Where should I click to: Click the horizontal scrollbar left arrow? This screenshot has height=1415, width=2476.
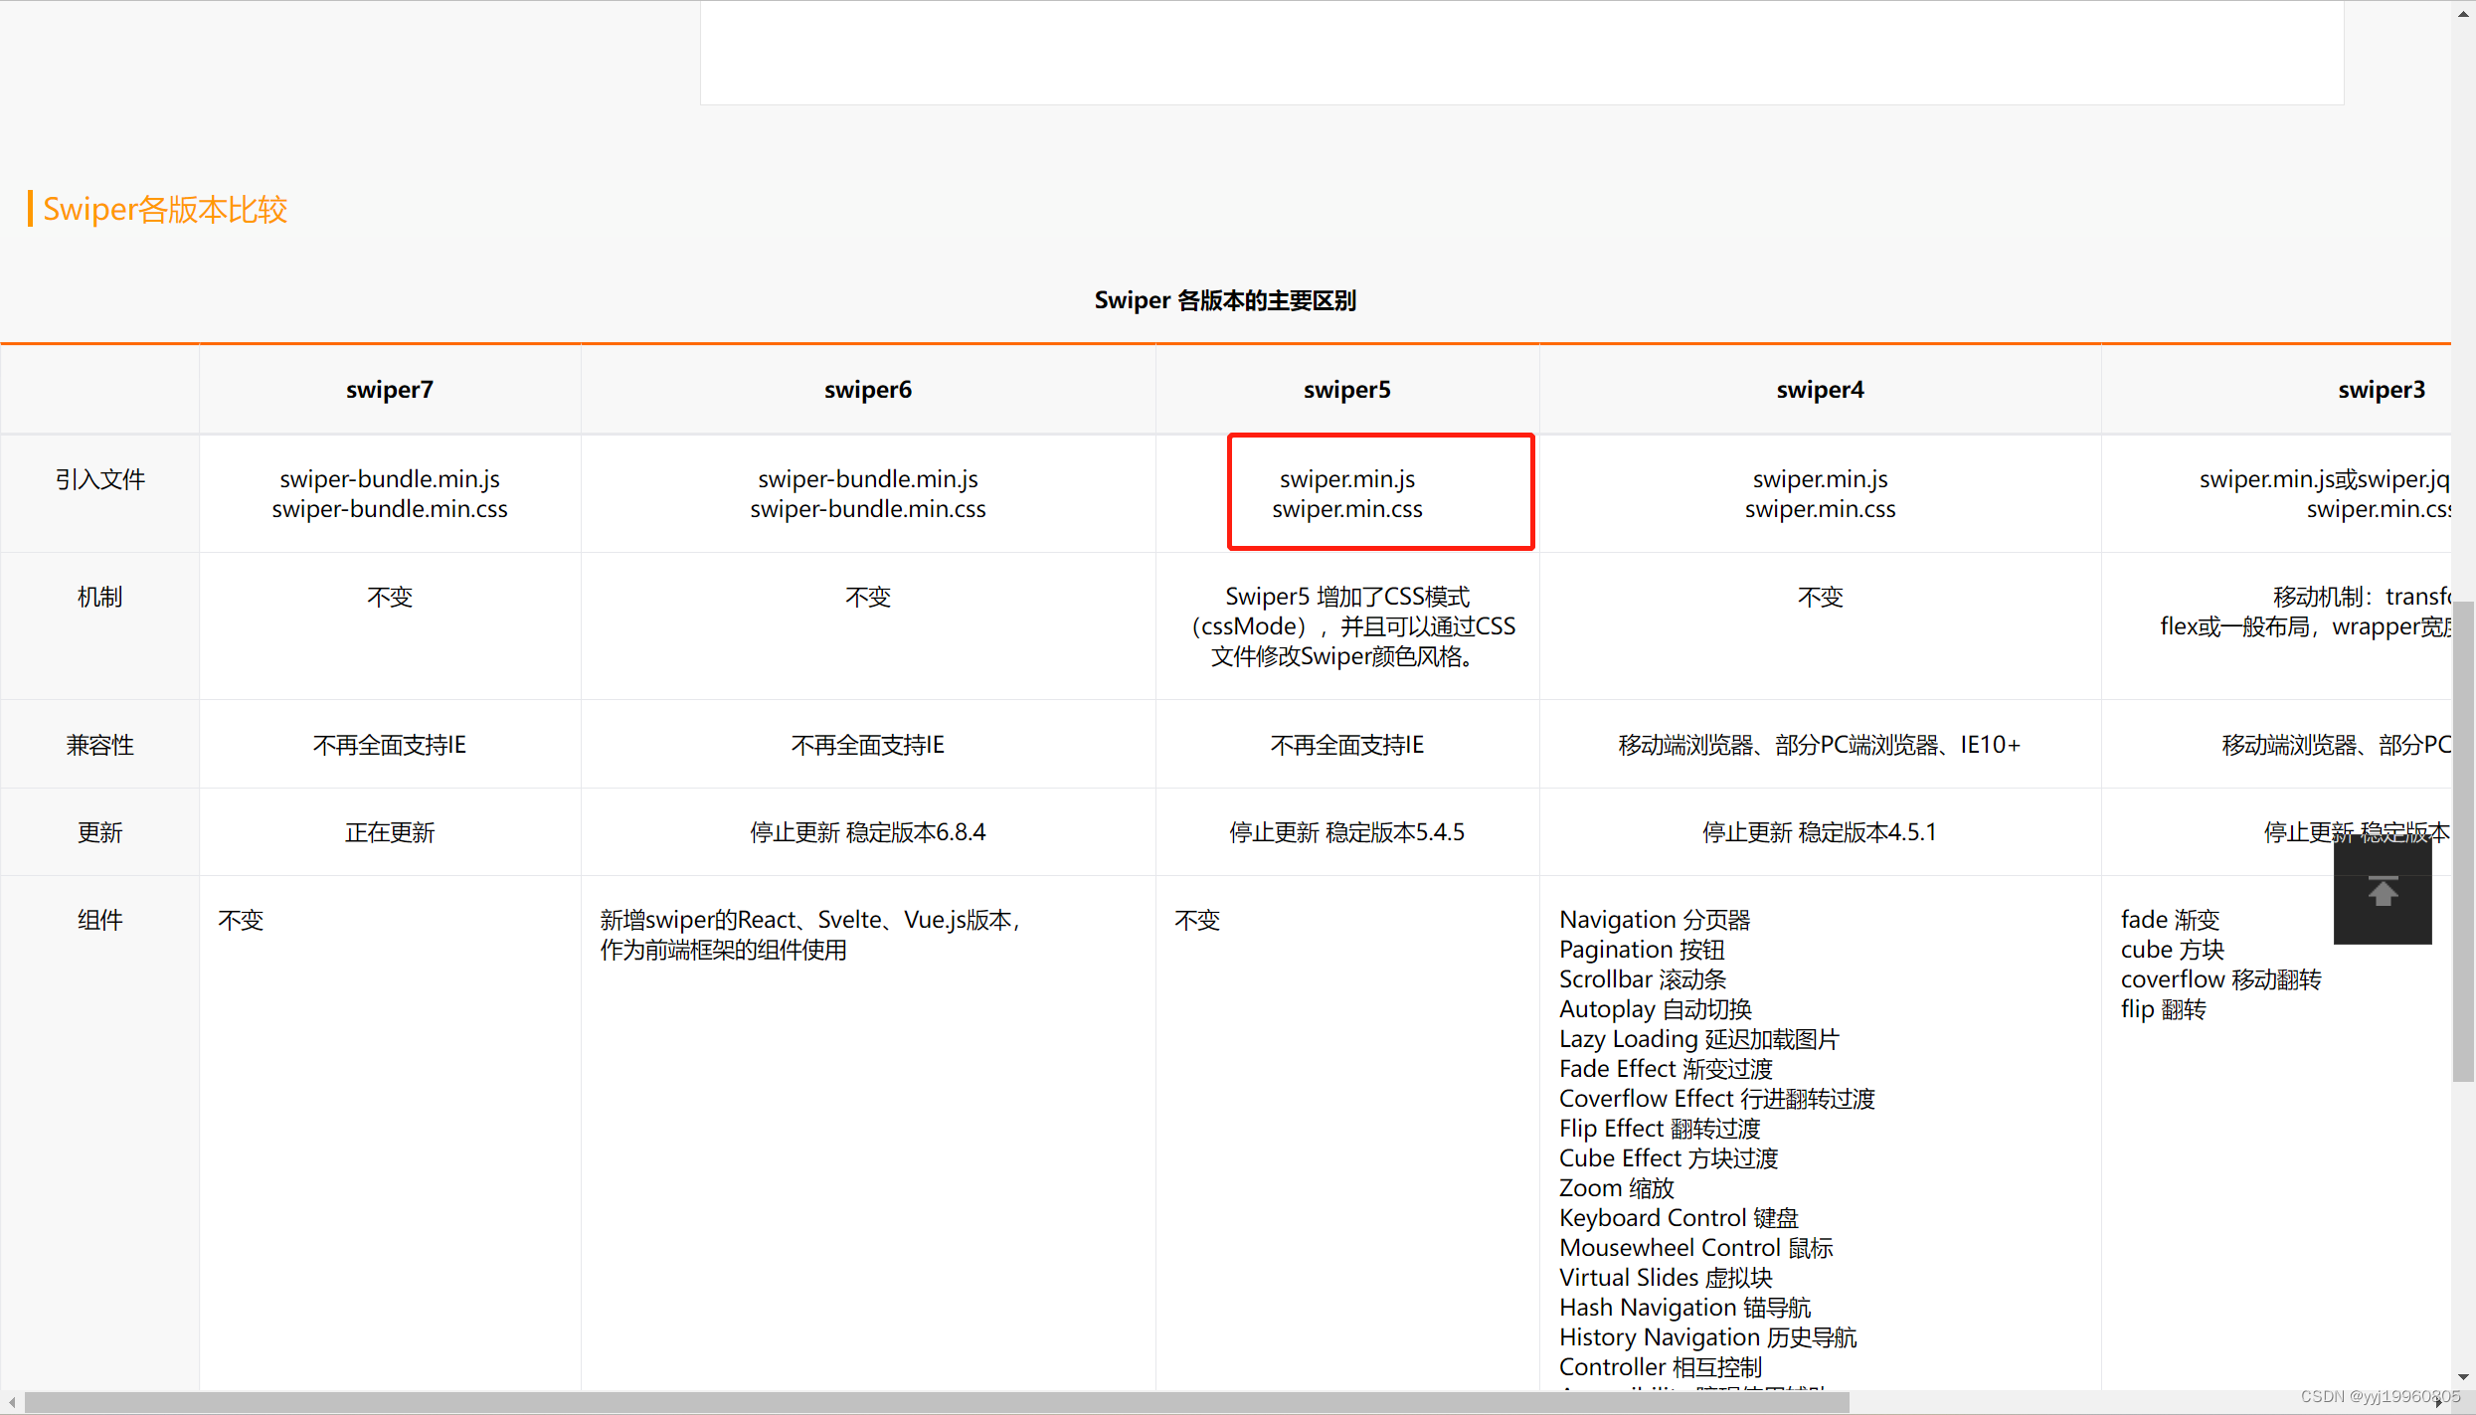click(10, 1403)
